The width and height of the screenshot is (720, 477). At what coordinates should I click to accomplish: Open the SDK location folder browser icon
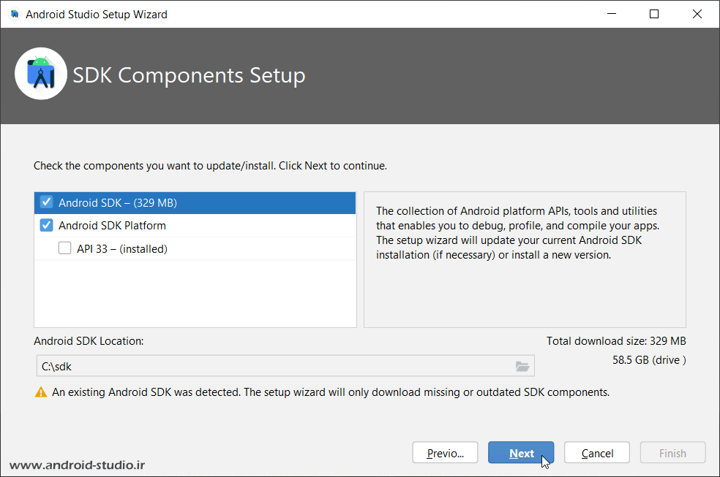coord(522,366)
